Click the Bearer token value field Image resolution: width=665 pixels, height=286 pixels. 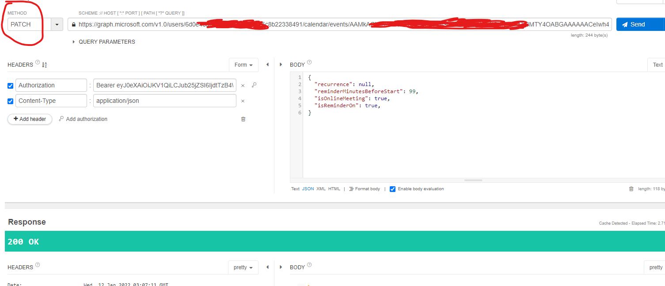click(165, 85)
